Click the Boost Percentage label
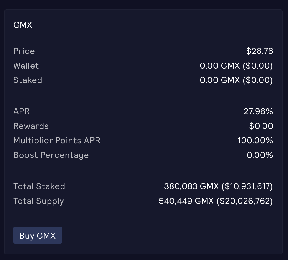The image size is (288, 260). pos(51,155)
